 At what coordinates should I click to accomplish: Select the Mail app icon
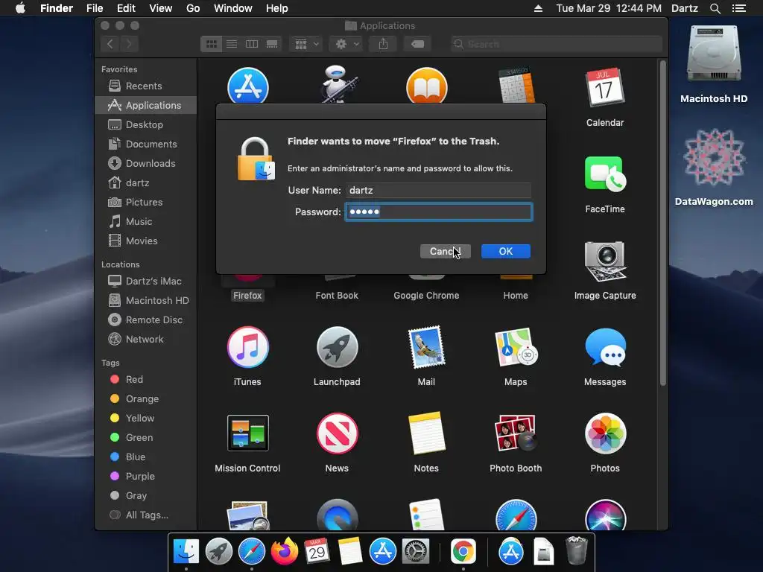point(426,347)
